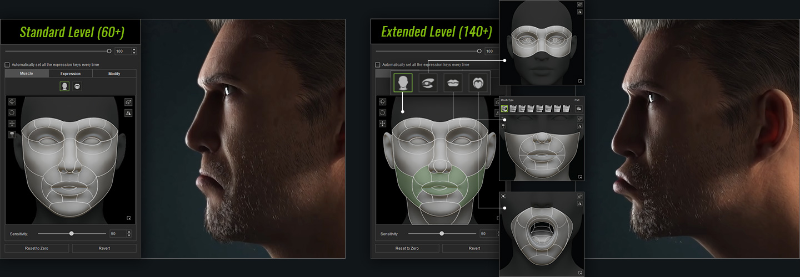
Task: Click Revert button in Extended panel
Action: coord(474,248)
